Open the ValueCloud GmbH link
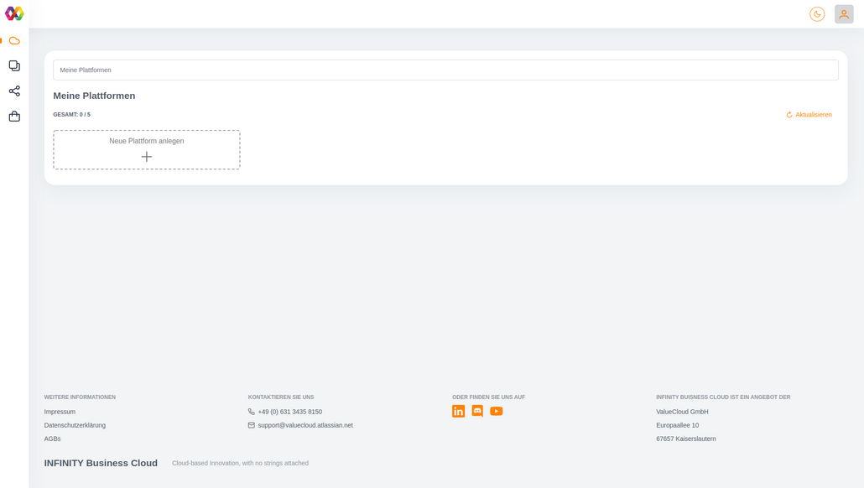Image resolution: width=864 pixels, height=488 pixels. tap(682, 411)
